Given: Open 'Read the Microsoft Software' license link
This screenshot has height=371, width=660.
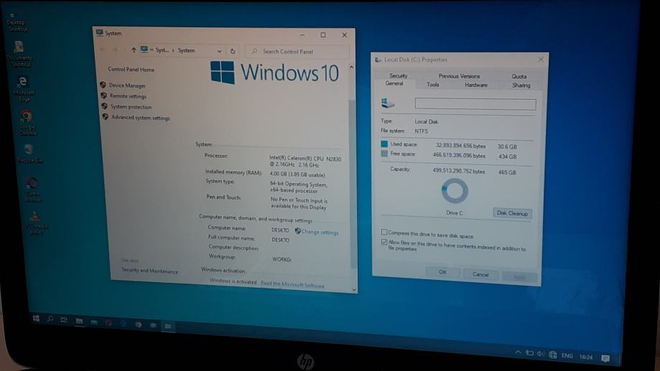Looking at the screenshot, I should tap(292, 284).
